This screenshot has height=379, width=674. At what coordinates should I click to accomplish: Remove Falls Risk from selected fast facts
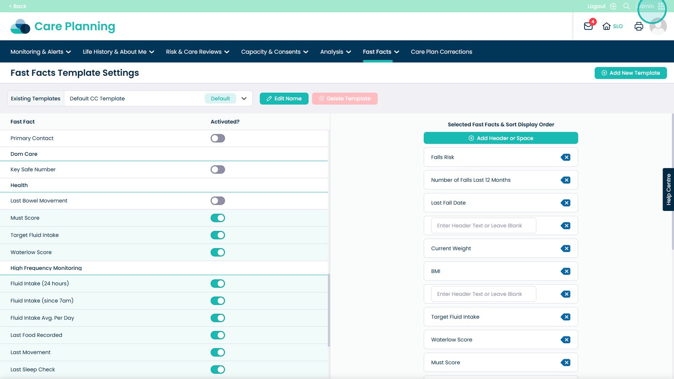point(566,157)
